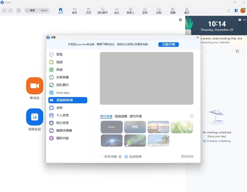Click the gear settings icon on home page
This screenshot has height=192, width=247.
(x=180, y=20)
